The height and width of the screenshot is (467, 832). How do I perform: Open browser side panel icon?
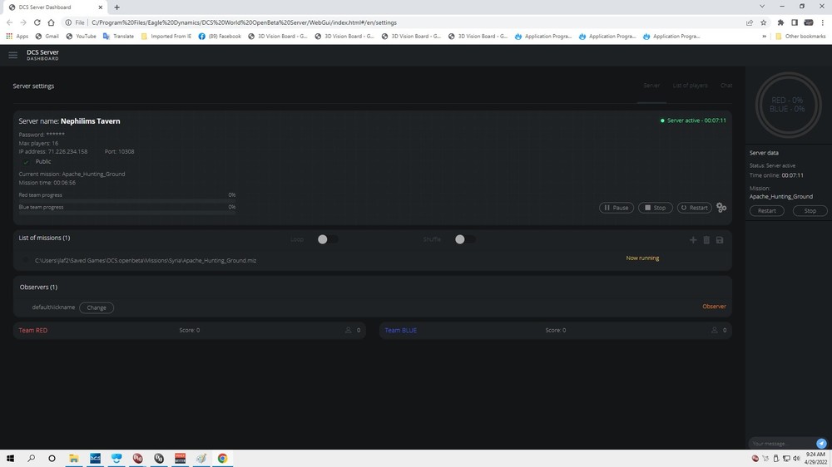795,22
